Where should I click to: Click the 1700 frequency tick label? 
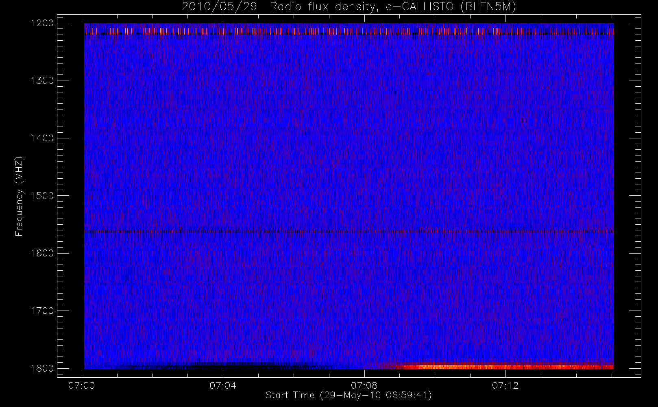coord(42,311)
